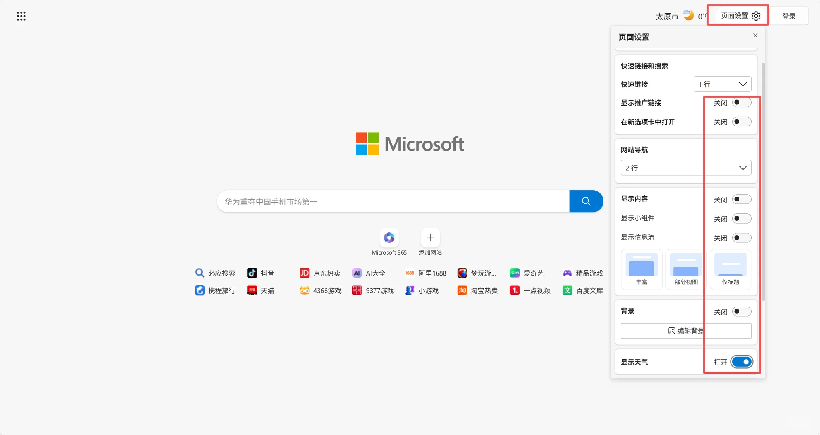Click the weather moon icon beside 太原市
Screen dimensions: 820x435
688,15
